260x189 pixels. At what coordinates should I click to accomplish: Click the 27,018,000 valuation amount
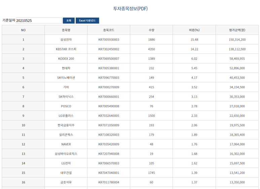click(x=237, y=106)
